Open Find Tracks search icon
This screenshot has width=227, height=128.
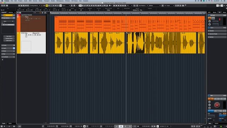point(20,13)
